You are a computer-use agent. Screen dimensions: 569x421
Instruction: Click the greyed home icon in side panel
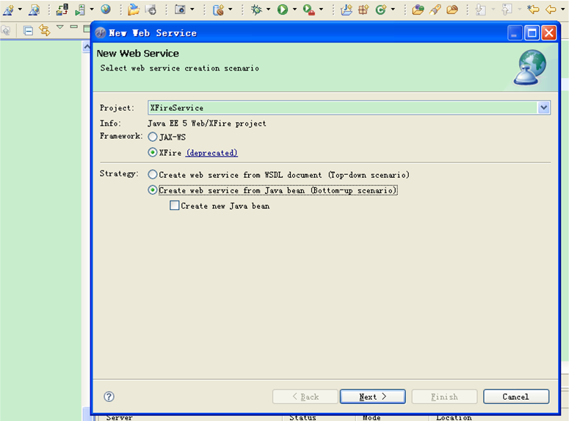[x=6, y=31]
